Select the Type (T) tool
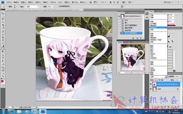The width and height of the screenshot is (183, 114). 3,58
